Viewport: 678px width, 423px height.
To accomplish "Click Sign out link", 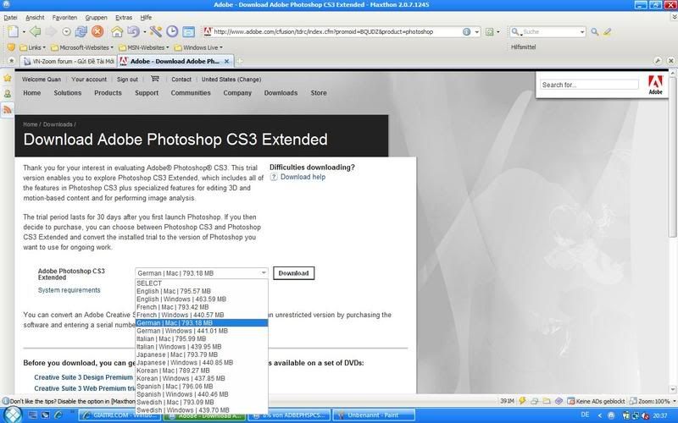I will point(127,80).
